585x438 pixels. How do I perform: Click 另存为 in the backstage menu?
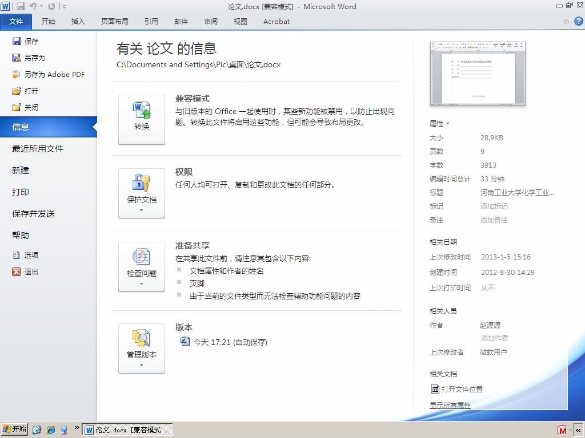click(29, 58)
